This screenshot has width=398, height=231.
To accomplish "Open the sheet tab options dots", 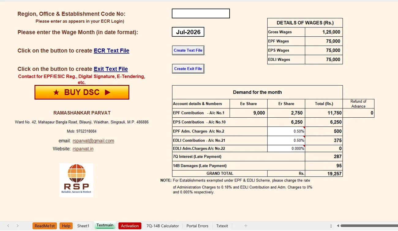I will click(331, 226).
